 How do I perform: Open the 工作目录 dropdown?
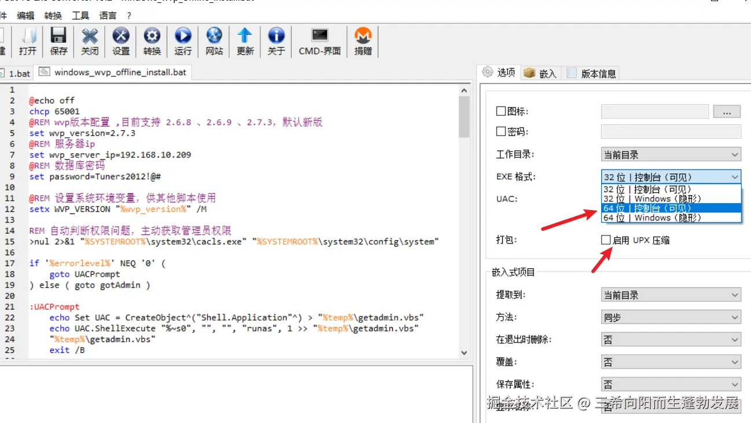coord(671,155)
